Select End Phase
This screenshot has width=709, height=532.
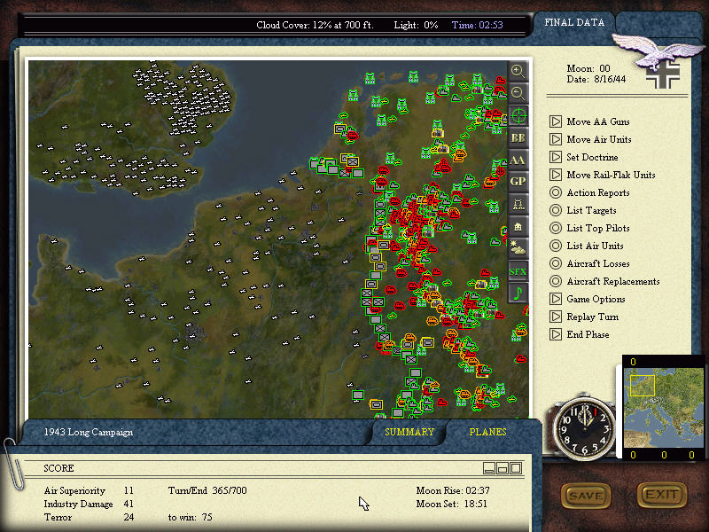tap(588, 335)
